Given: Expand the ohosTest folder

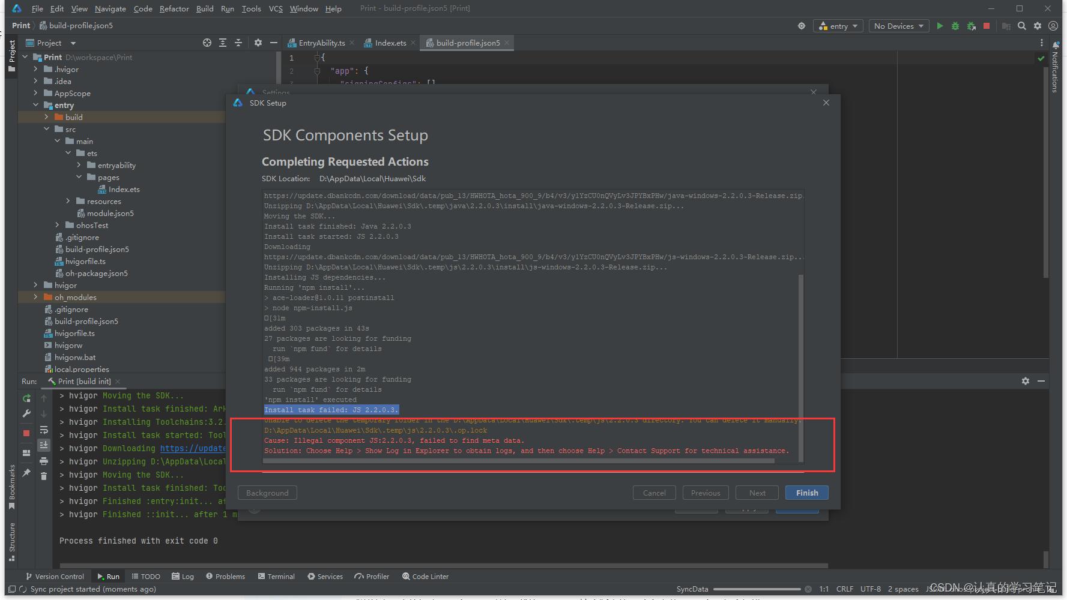Looking at the screenshot, I should point(57,225).
